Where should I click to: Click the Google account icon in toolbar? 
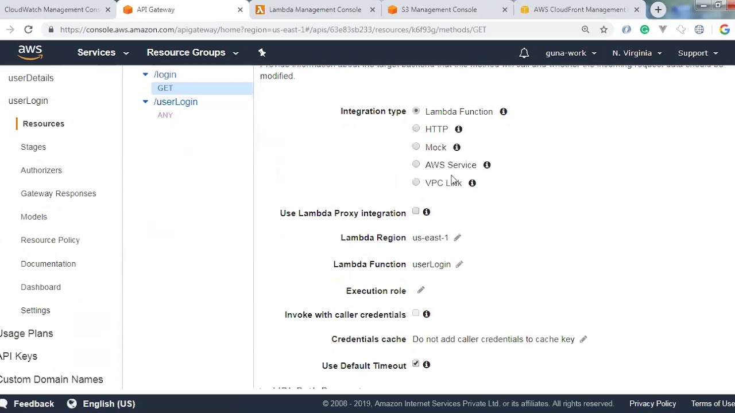coord(724,29)
